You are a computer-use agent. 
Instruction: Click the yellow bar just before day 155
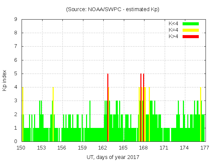pyautogui.click(x=53, y=115)
